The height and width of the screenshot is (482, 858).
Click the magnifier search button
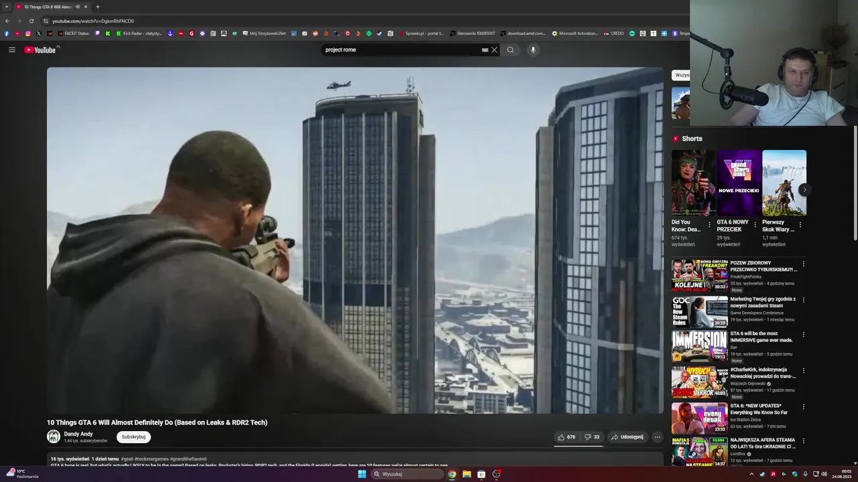[x=510, y=50]
